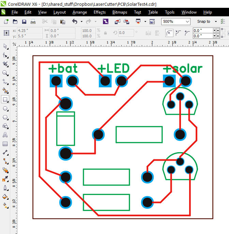Open the Arrange menu
Image resolution: width=229 pixels, height=234 pixels.
80,12
